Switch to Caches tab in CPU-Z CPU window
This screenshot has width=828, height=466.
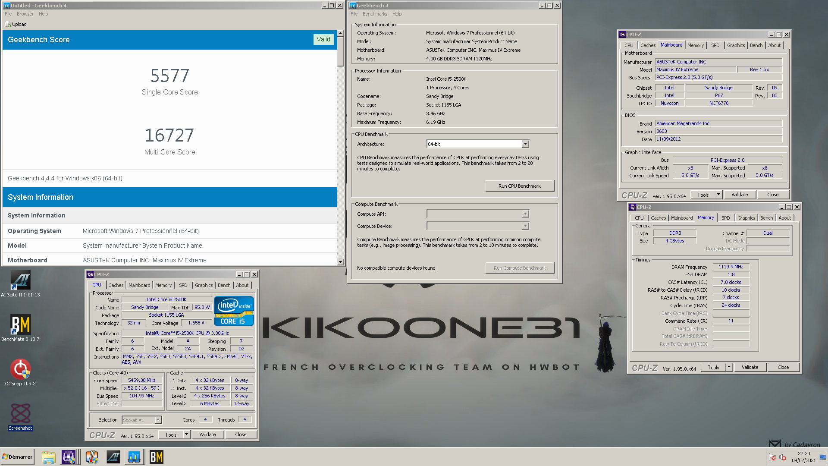116,285
